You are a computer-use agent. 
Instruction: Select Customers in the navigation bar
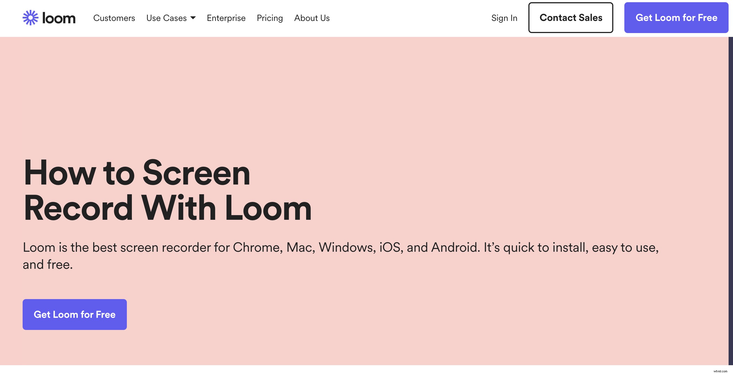114,18
